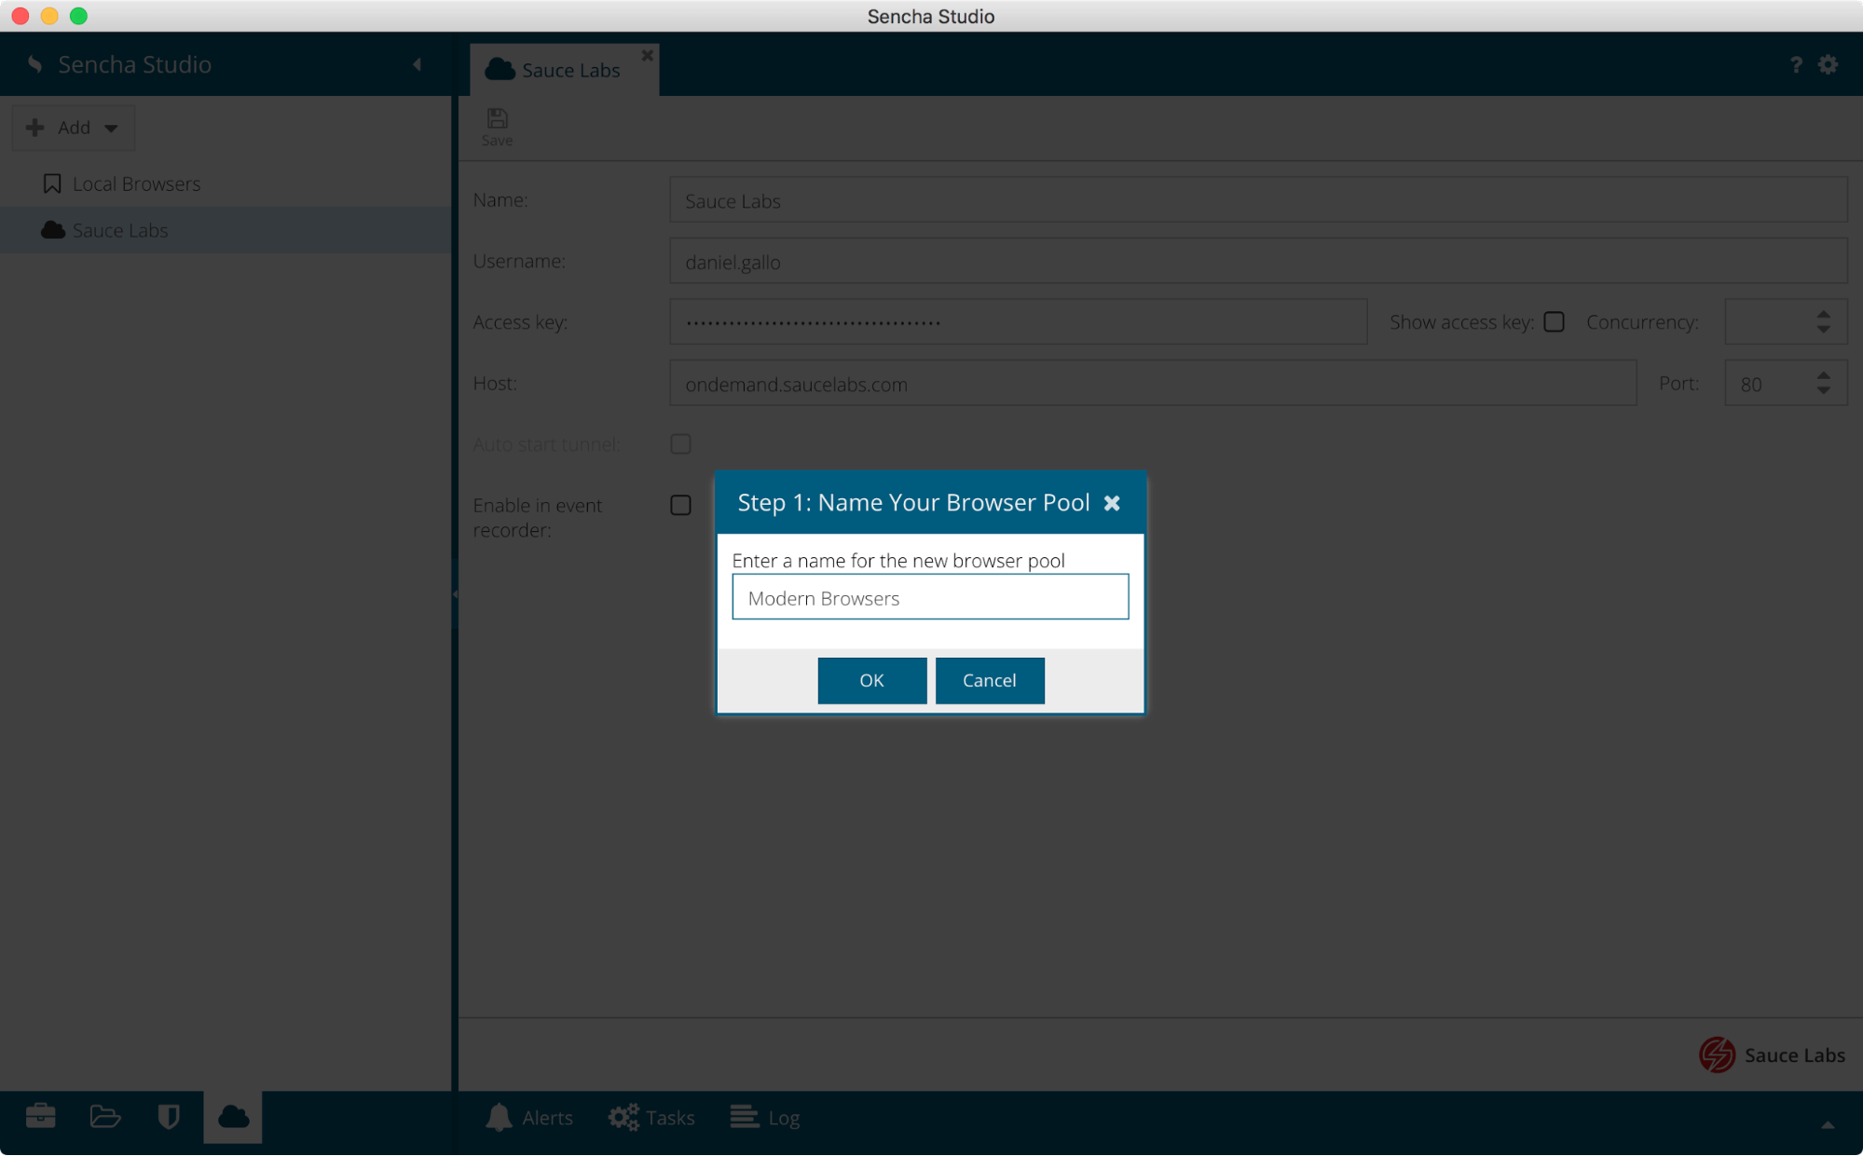The width and height of the screenshot is (1863, 1156).
Task: Click the macOS yellow minimize button
Action: click(x=49, y=16)
